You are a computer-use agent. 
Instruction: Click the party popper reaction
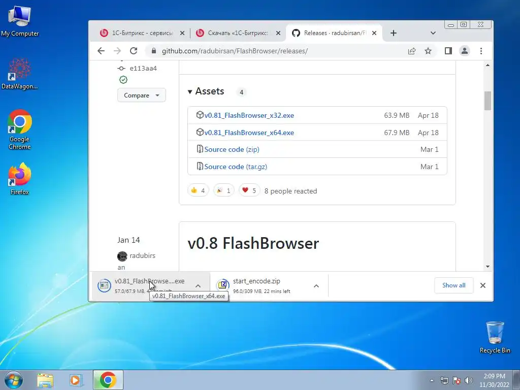[223, 190]
